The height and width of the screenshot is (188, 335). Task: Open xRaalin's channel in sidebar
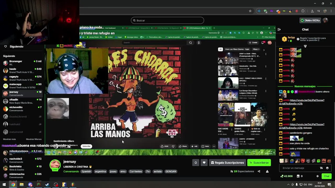[x=22, y=101]
